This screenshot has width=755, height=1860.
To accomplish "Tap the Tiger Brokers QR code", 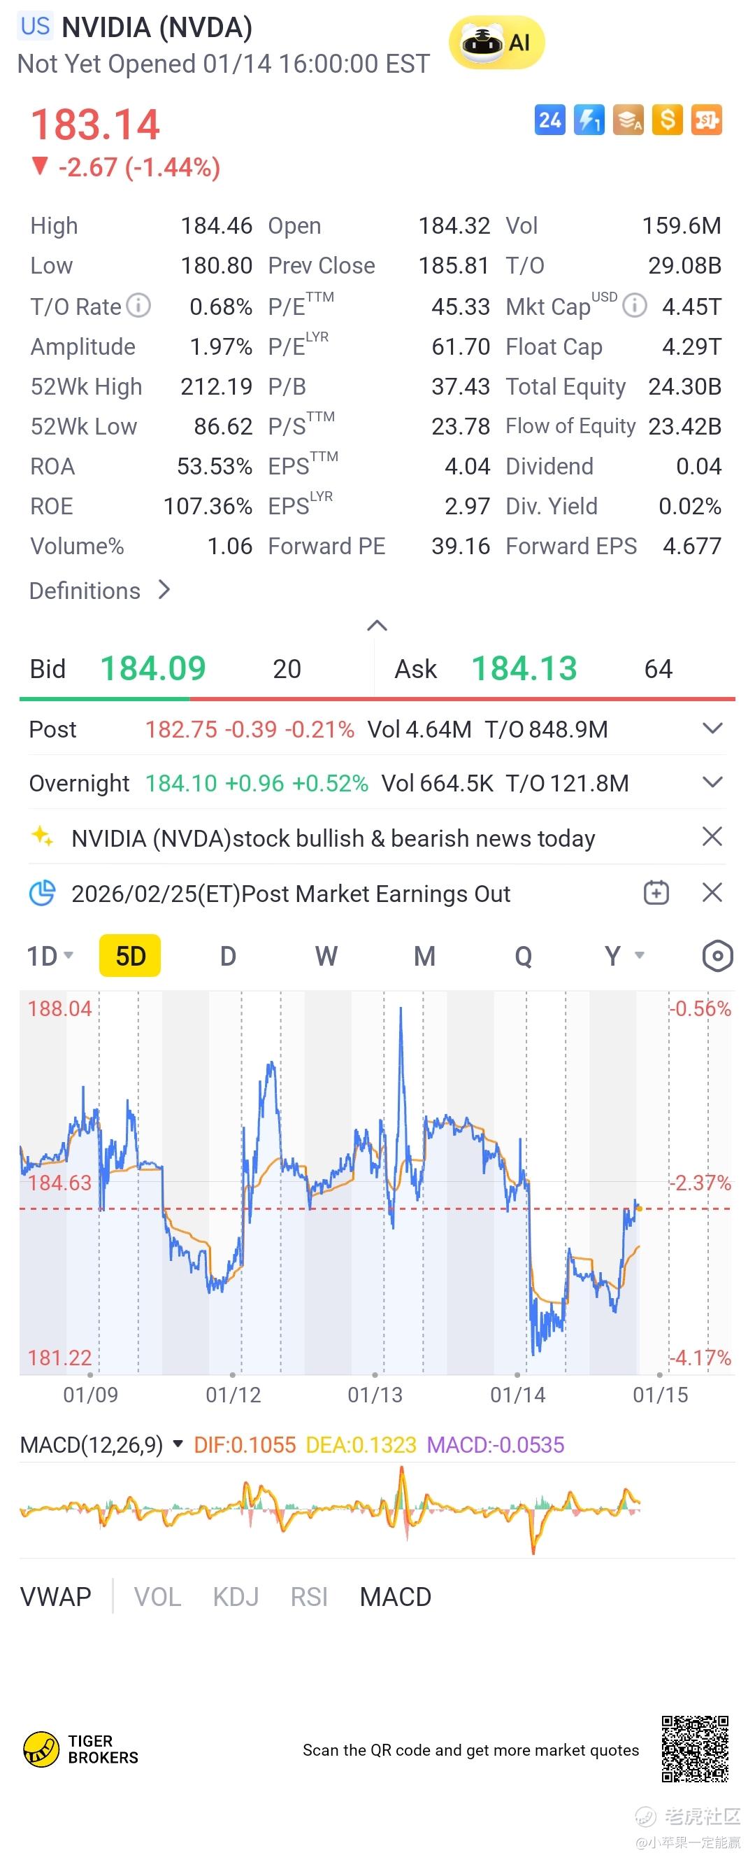I will click(694, 1749).
